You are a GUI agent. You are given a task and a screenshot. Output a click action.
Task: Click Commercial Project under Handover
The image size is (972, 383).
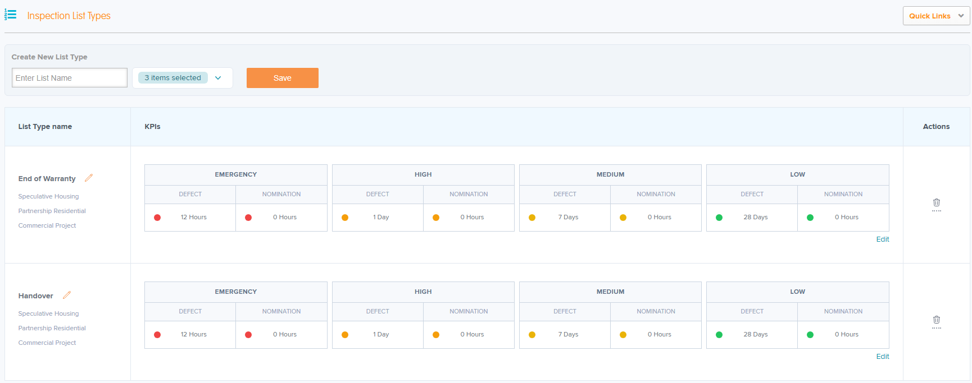(x=47, y=343)
